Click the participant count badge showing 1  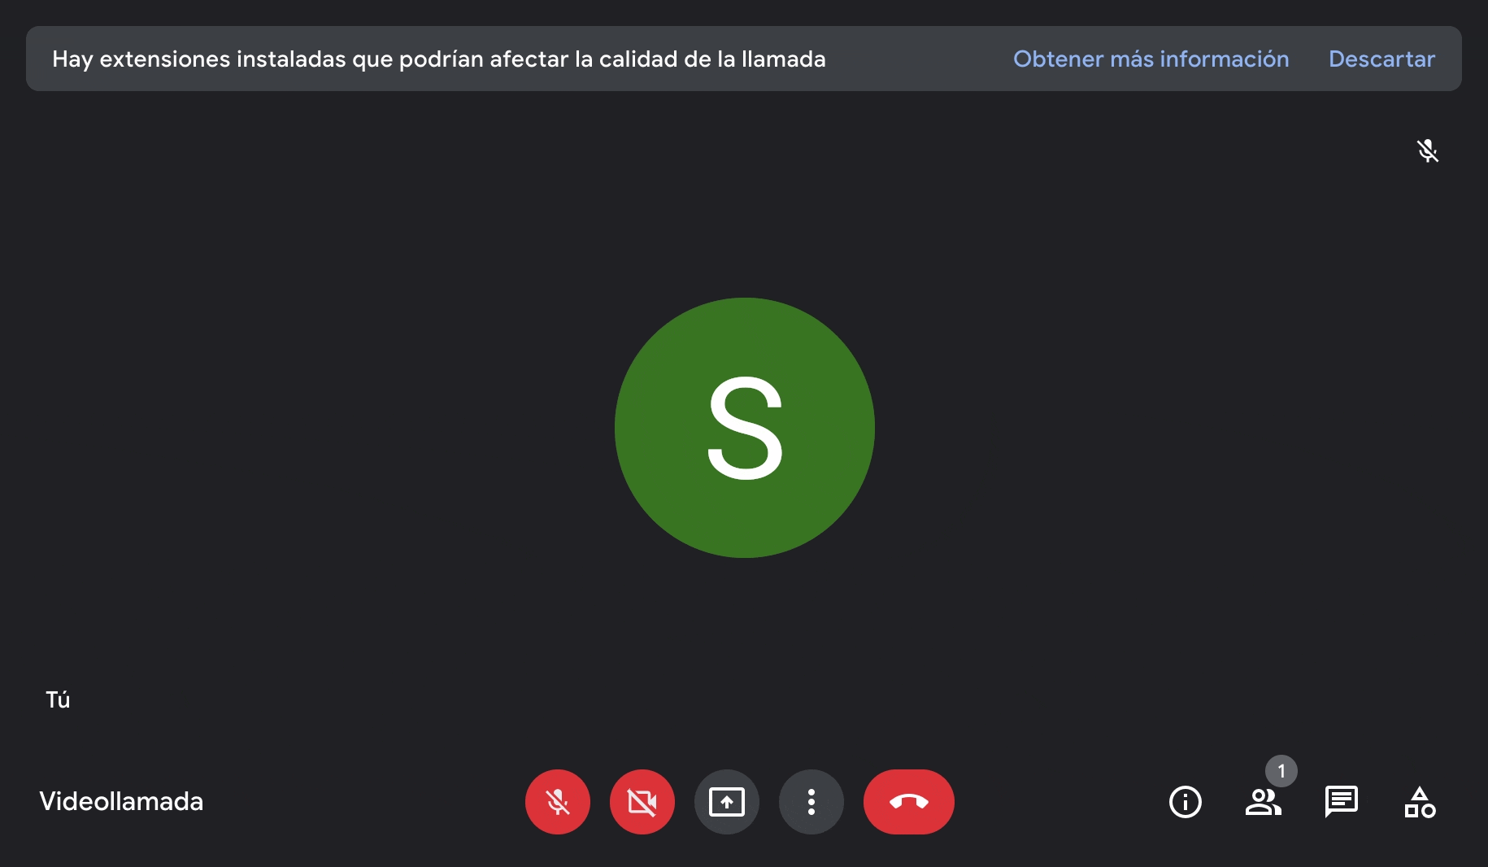[1281, 771]
